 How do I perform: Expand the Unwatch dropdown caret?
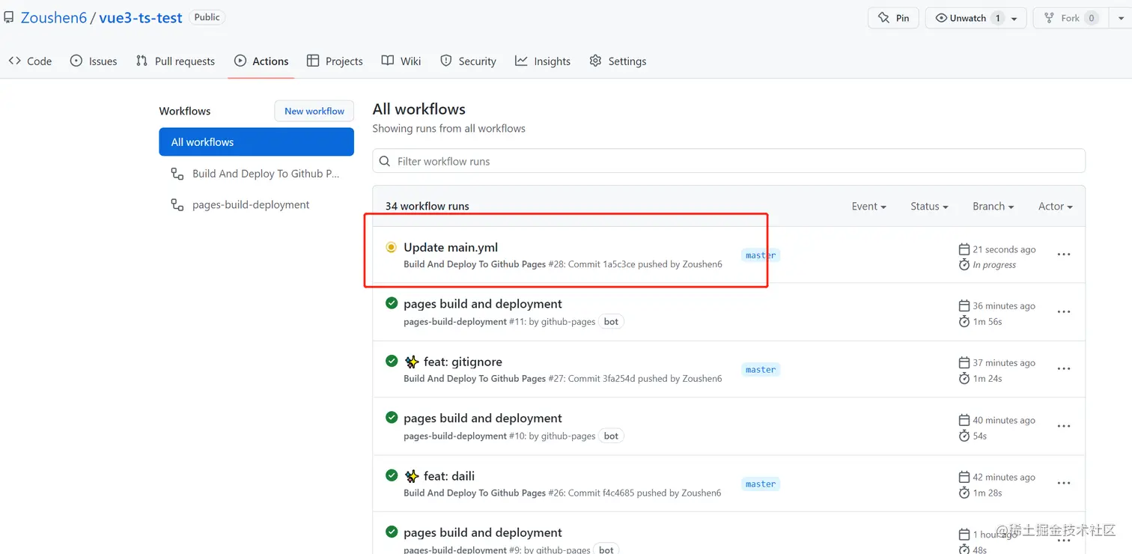(x=1014, y=19)
